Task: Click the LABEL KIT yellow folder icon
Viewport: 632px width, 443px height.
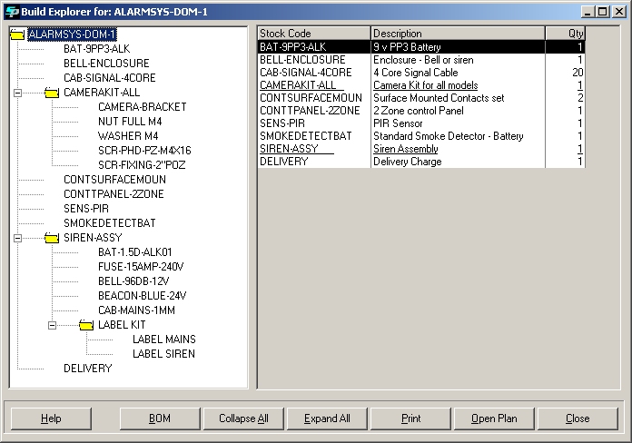Action: [x=86, y=325]
